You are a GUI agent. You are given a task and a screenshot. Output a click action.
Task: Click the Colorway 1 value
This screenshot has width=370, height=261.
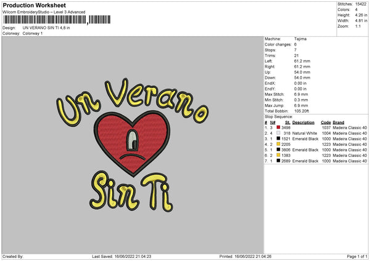click(33, 33)
